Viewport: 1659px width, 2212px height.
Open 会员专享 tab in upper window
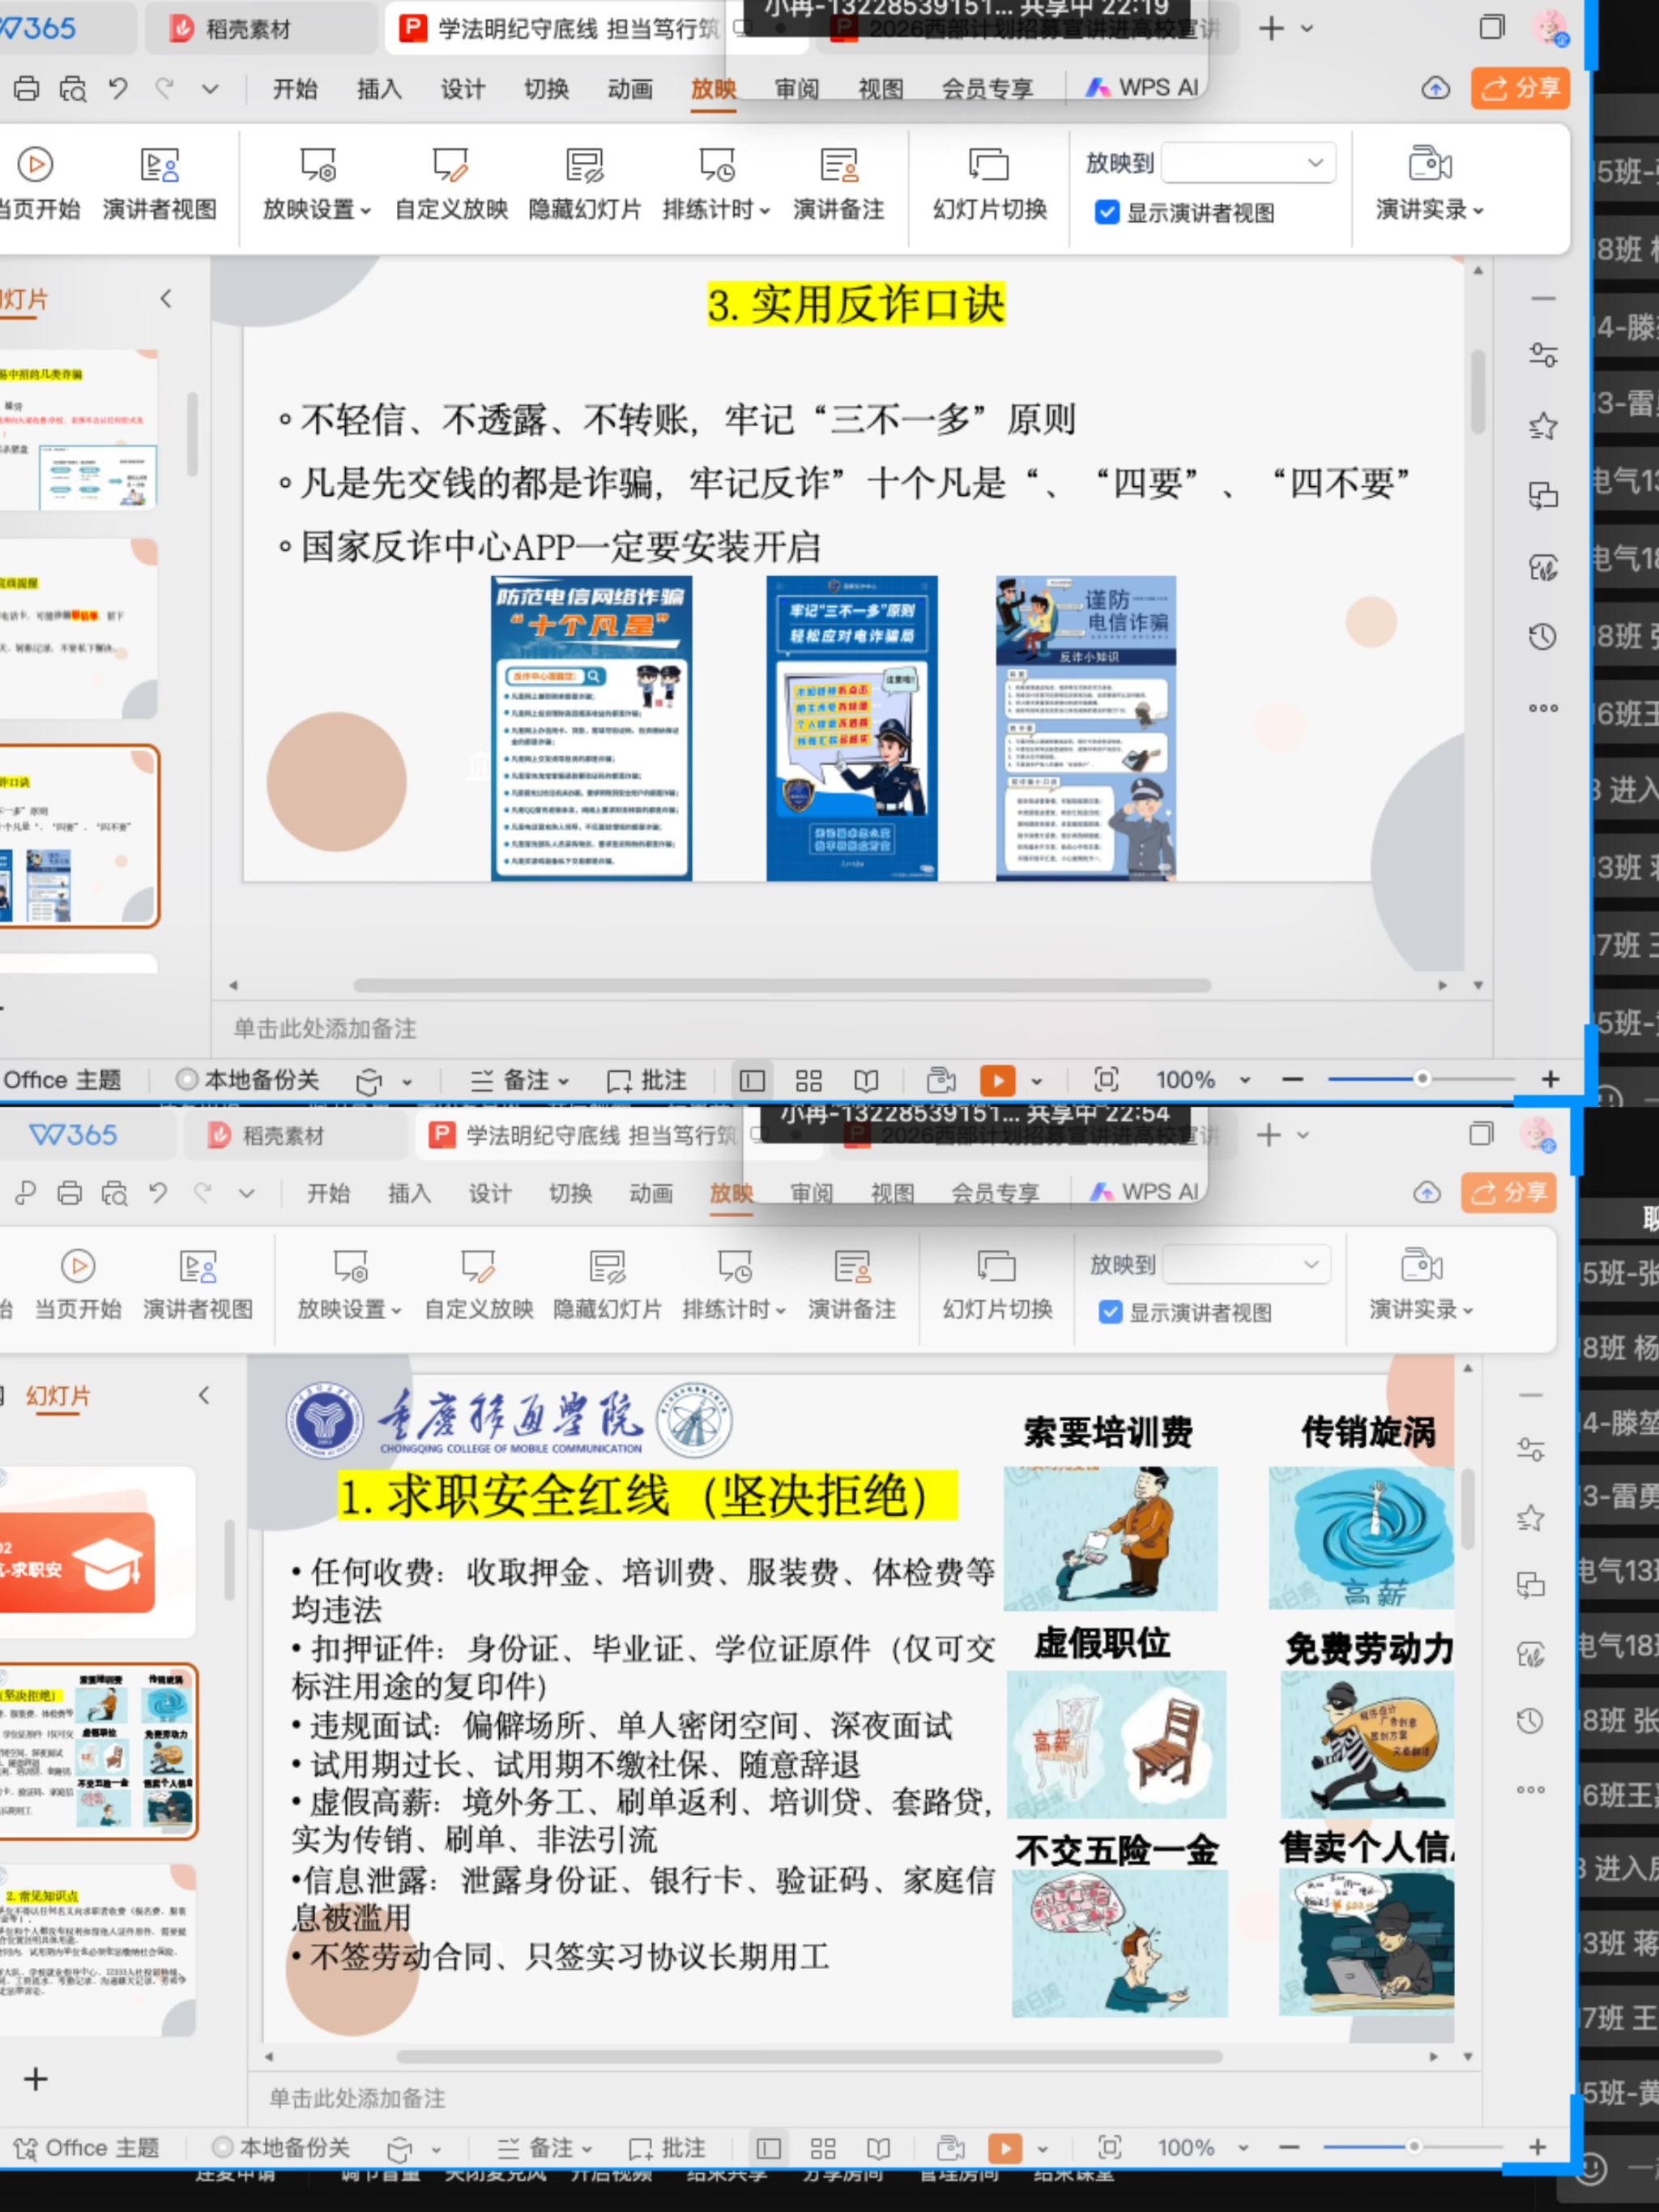(987, 89)
